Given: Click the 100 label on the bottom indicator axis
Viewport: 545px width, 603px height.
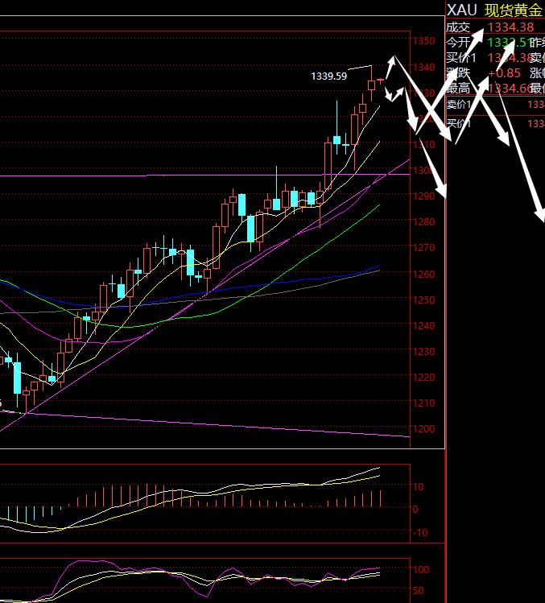Looking at the screenshot, I should tap(421, 569).
